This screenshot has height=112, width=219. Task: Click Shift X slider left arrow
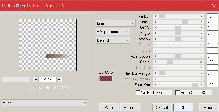tap(156, 22)
